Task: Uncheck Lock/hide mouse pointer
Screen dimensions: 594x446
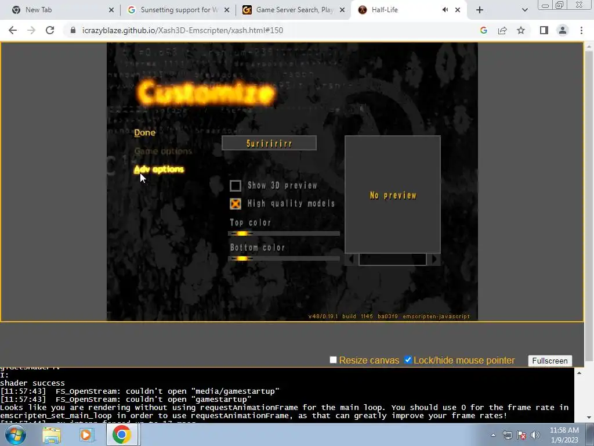Action: tap(408, 359)
